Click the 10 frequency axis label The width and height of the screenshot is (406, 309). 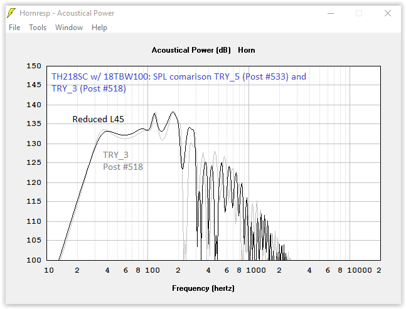pos(49,270)
